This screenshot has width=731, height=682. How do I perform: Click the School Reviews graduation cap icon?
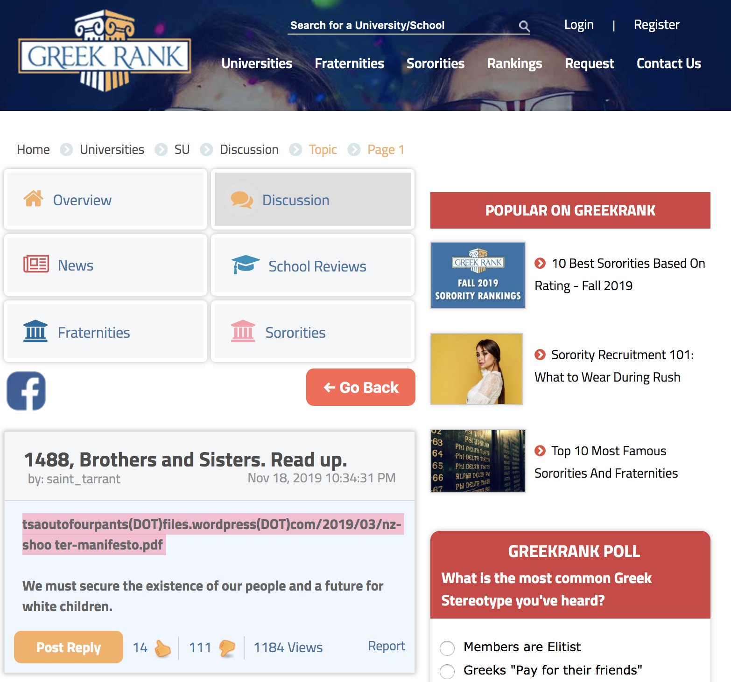coord(246,264)
